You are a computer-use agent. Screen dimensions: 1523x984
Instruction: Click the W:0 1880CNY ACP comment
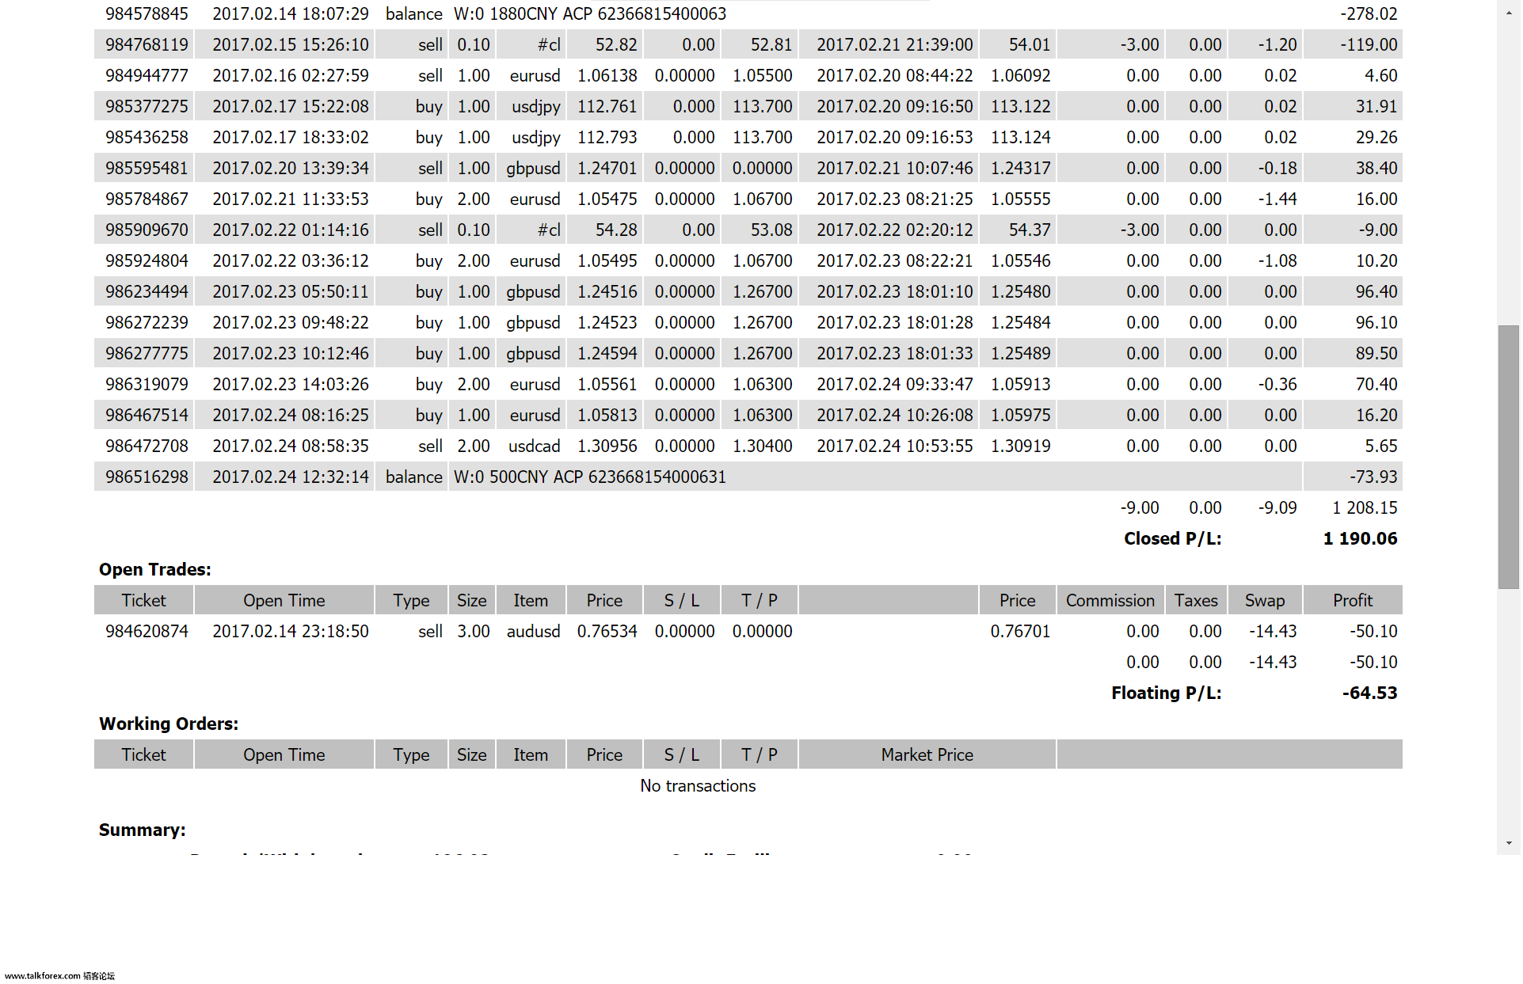tap(589, 14)
